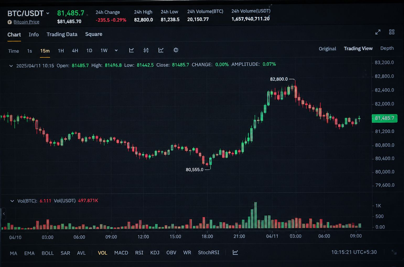The width and height of the screenshot is (404, 267).
Task: Click the Bitcoin coin icon
Action: (x=10, y=22)
